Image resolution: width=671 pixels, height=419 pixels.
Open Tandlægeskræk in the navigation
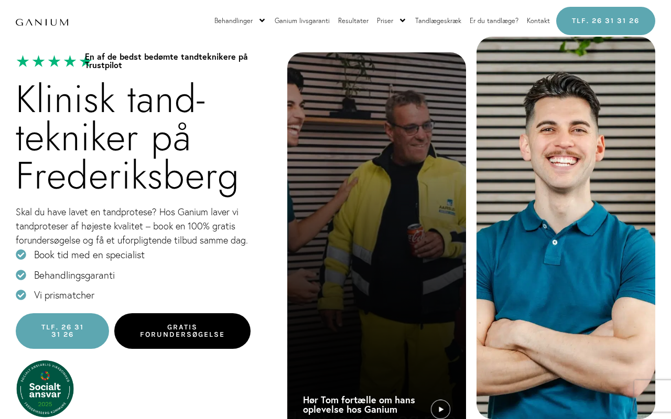pyautogui.click(x=438, y=20)
